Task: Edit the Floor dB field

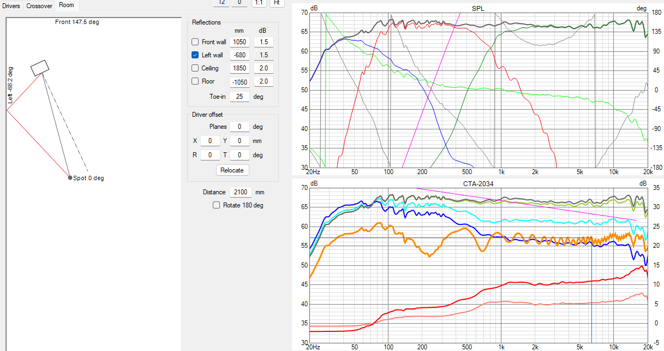Action: 264,81
